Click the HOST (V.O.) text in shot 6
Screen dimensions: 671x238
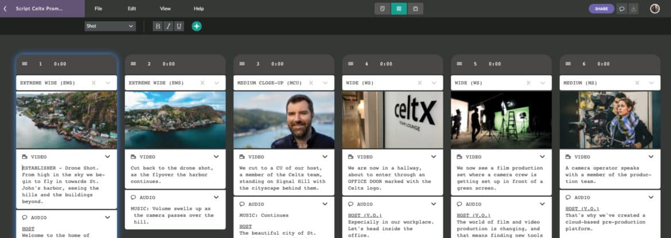pos(579,208)
